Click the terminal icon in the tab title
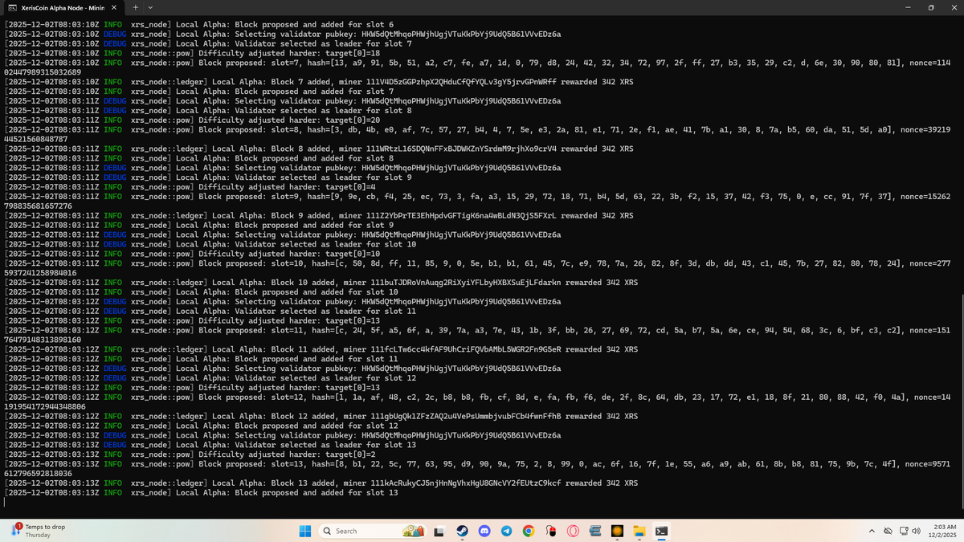 13,7
